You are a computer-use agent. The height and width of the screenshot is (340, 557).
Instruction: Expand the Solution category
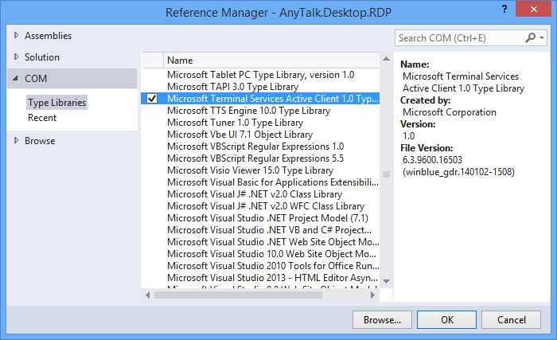pos(16,57)
